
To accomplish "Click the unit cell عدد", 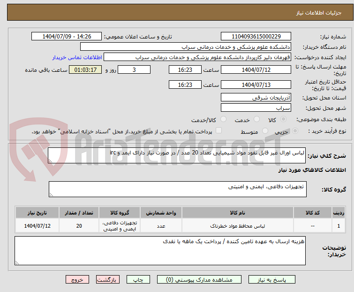I will (x=161, y=226).
